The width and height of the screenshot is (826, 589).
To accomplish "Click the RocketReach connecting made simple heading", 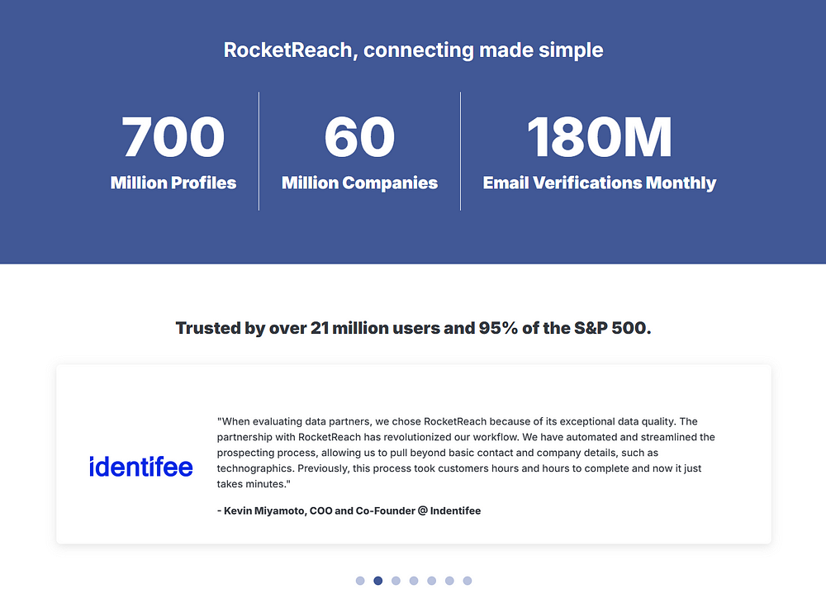I will (413, 50).
